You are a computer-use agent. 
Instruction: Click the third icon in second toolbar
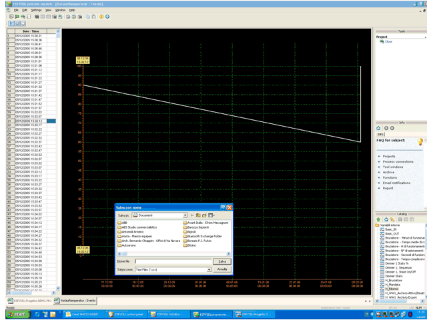(x=23, y=24)
